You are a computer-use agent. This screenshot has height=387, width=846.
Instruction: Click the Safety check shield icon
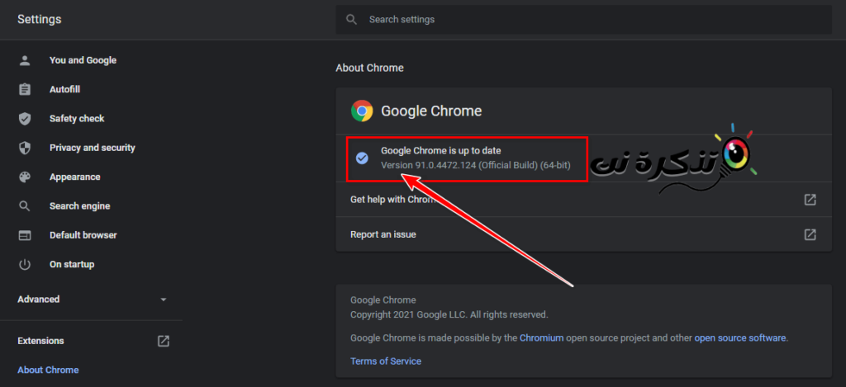coord(25,119)
